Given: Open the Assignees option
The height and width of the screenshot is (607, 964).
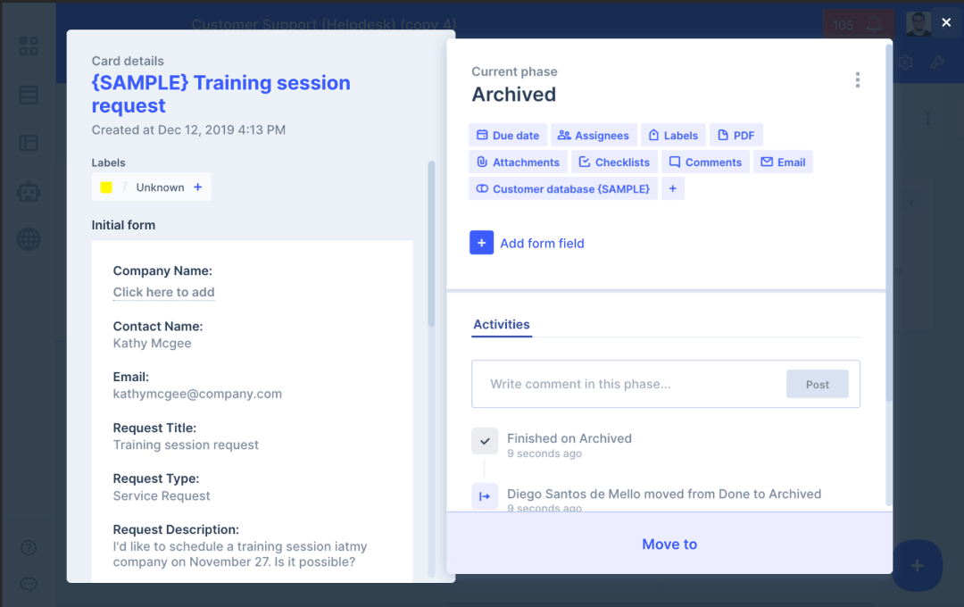Looking at the screenshot, I should point(594,136).
